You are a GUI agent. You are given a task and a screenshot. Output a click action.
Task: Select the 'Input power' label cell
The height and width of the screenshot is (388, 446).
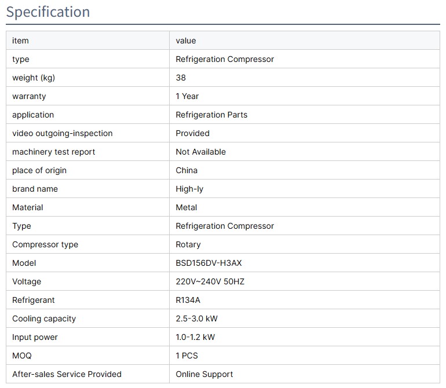pos(35,337)
